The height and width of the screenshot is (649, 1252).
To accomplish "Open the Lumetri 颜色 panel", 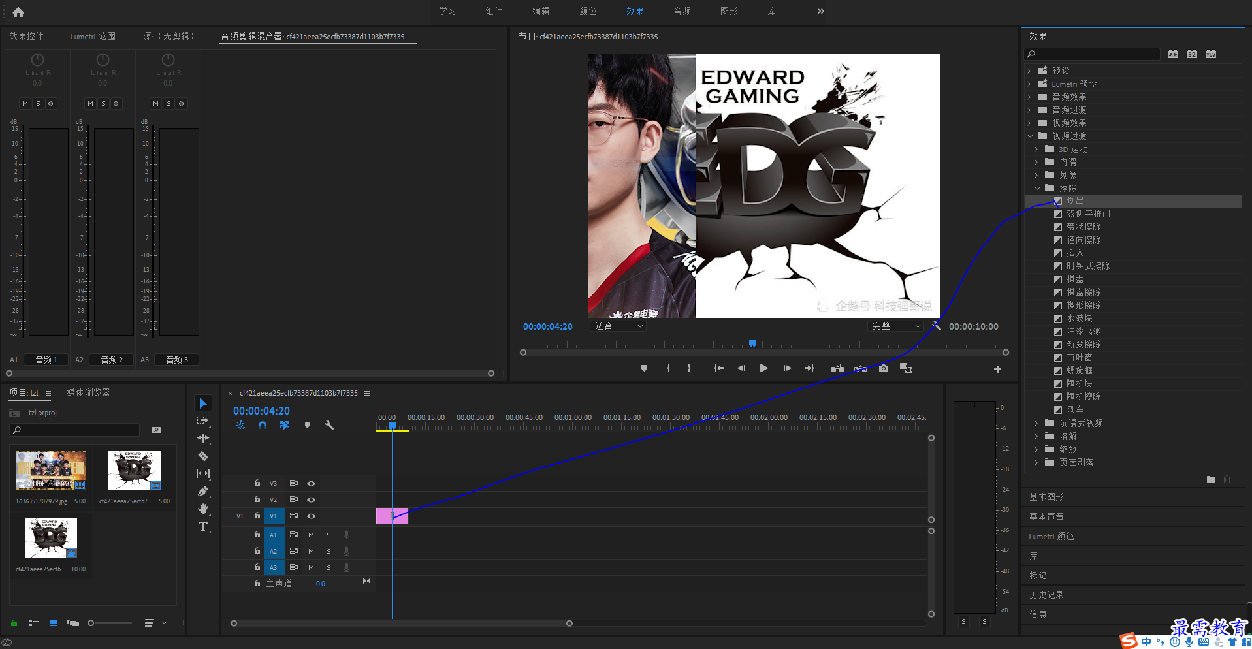I will (x=1051, y=536).
